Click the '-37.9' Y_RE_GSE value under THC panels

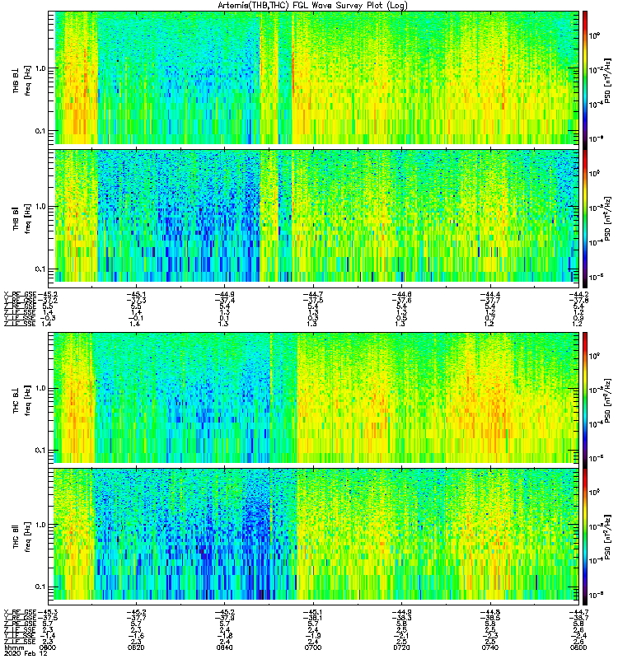[x=224, y=618]
